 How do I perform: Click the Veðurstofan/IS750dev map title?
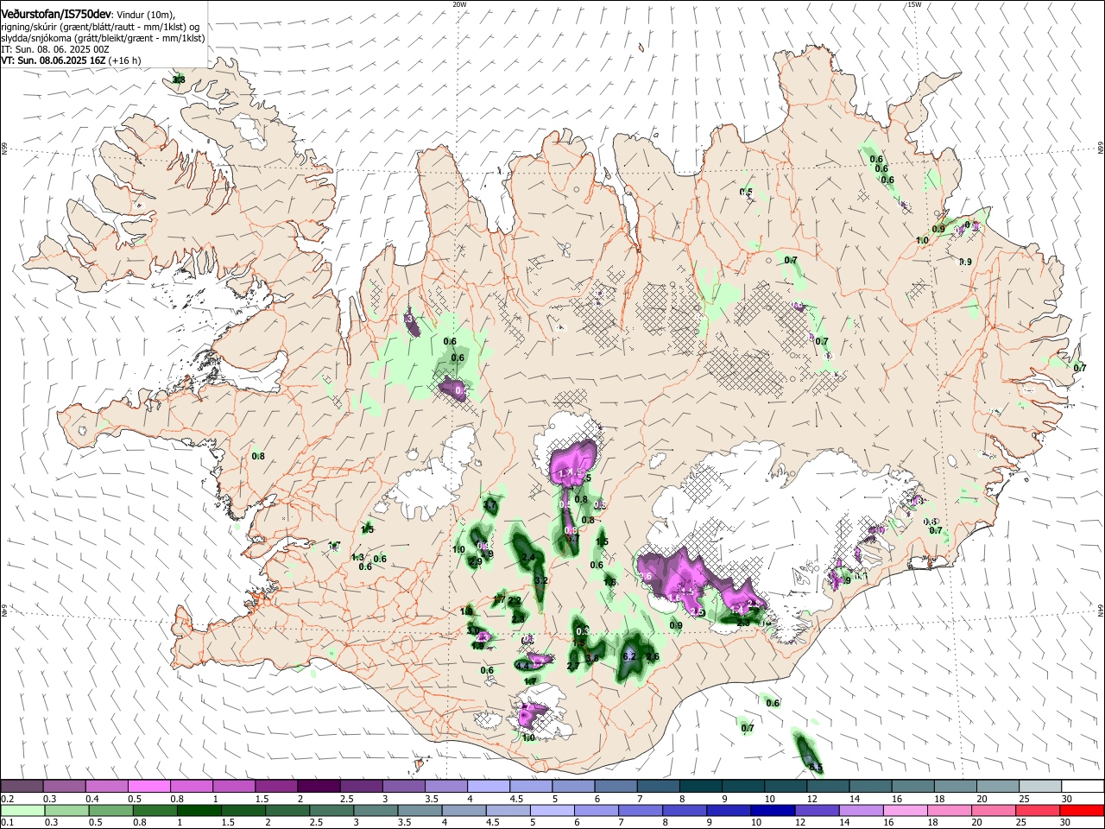coord(57,14)
